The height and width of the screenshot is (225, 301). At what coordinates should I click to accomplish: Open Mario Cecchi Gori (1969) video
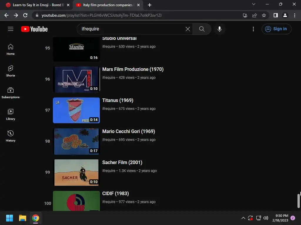tap(129, 131)
